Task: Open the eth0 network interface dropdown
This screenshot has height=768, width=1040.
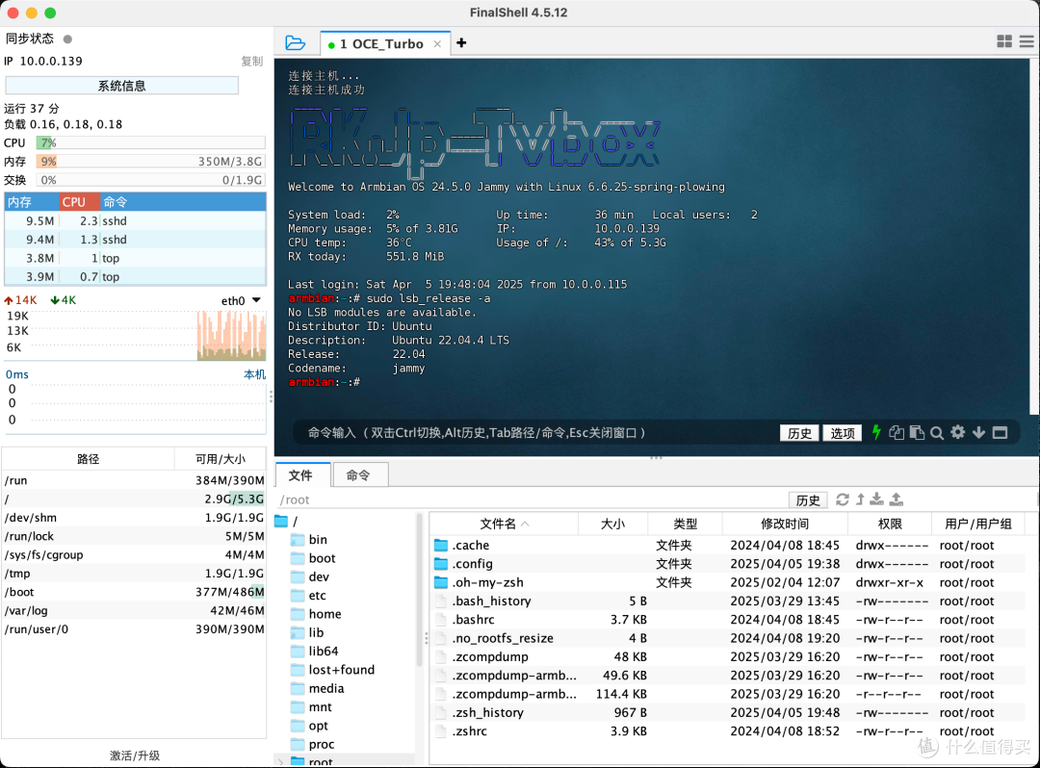Action: (x=256, y=300)
